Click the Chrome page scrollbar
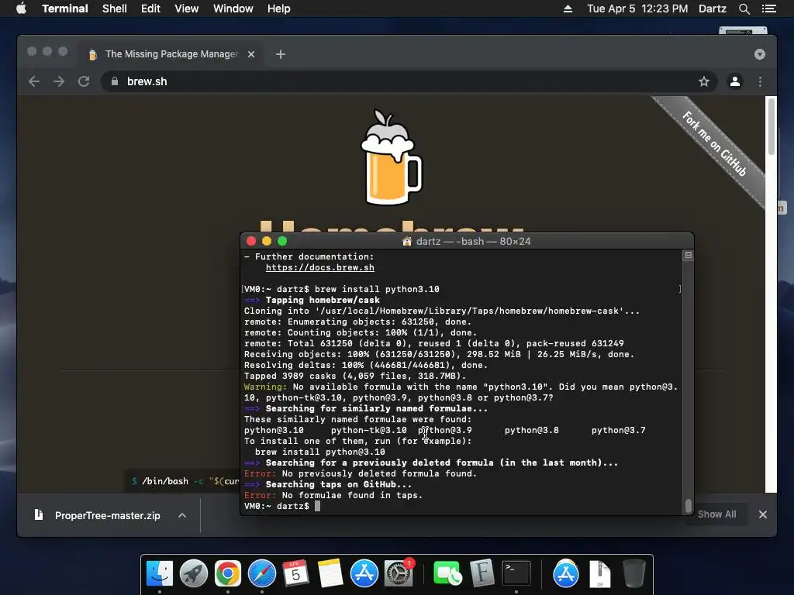Screen dimensions: 794x595 tap(771, 126)
